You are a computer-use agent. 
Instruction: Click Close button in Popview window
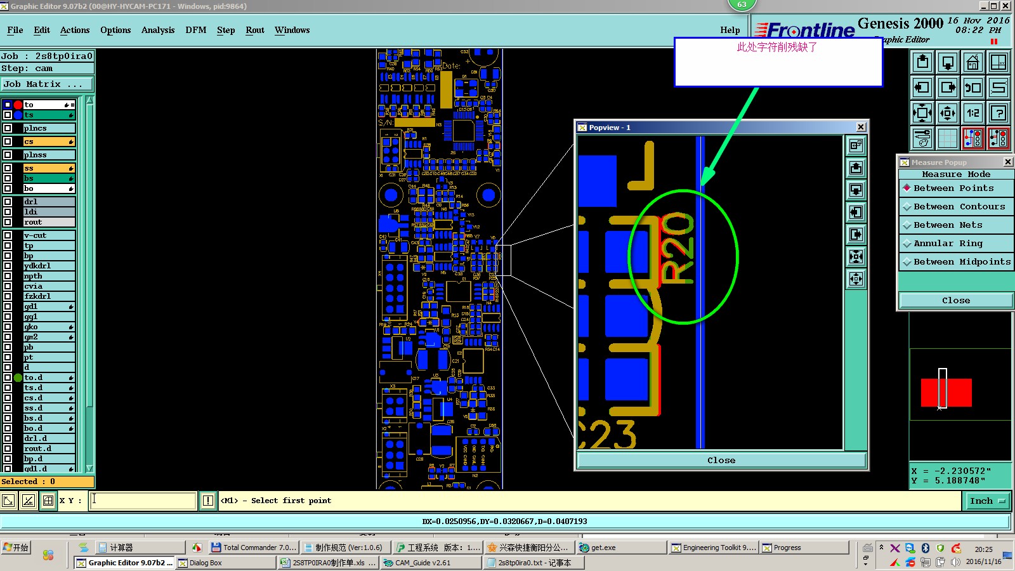click(x=721, y=461)
